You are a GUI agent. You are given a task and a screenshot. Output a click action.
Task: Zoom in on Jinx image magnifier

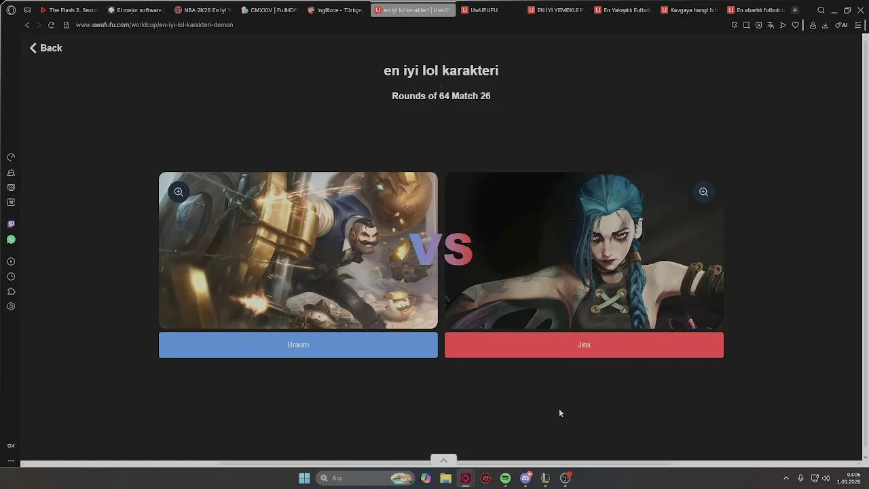[x=703, y=192]
